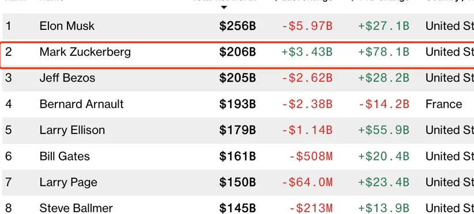Select Jeff Bezos's -$2.62B last change
This screenshot has height=214, width=474.
point(307,78)
